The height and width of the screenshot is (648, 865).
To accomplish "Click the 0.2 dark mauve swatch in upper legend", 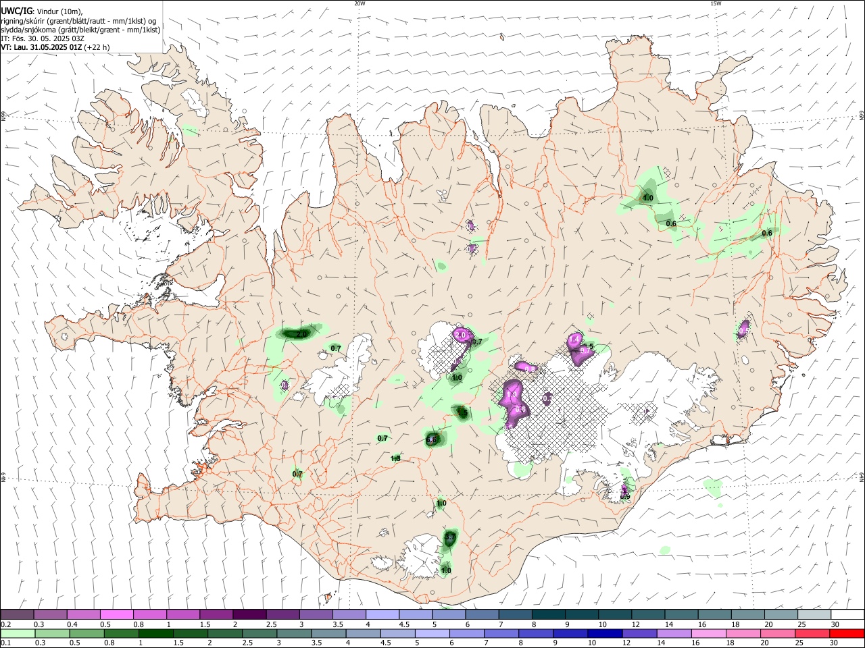I will point(17,615).
